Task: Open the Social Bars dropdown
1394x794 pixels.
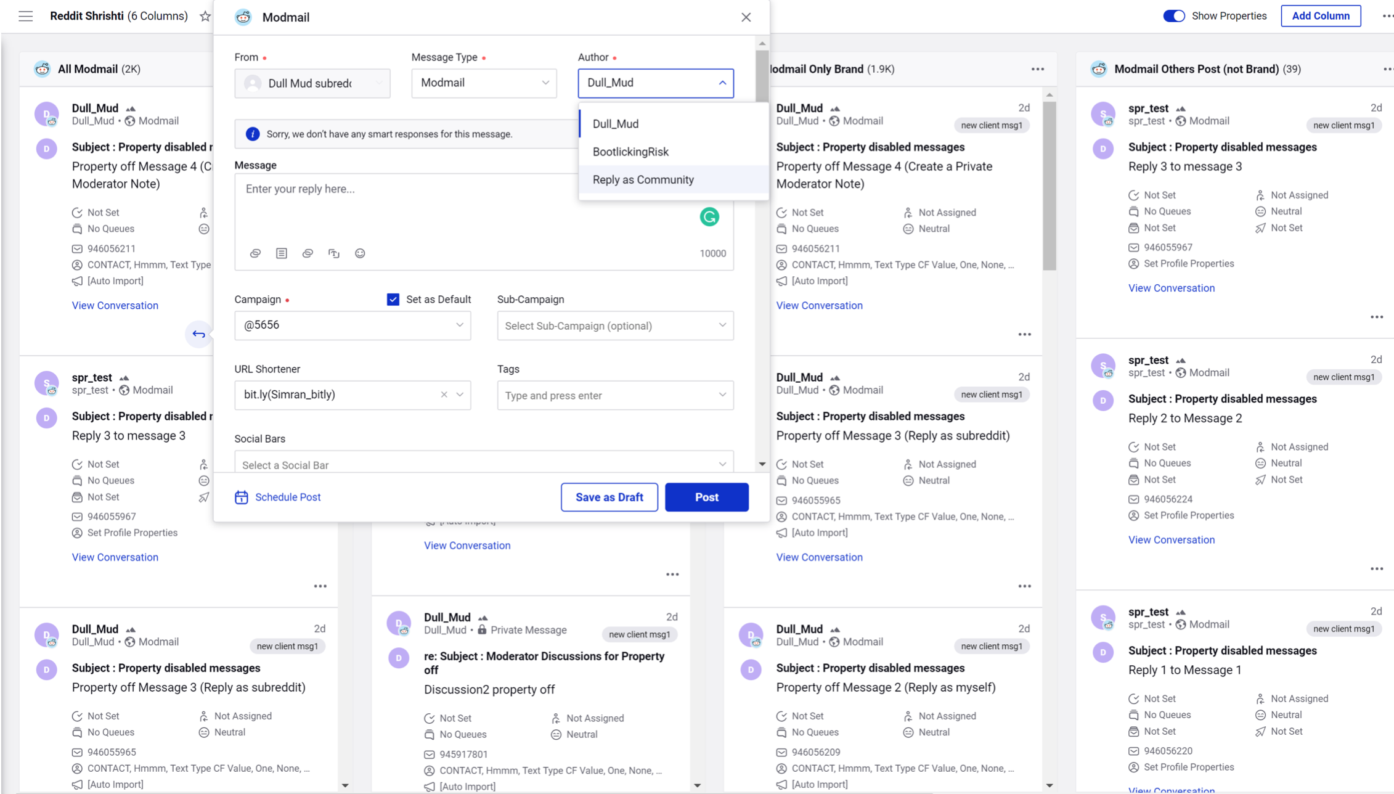Action: tap(484, 462)
